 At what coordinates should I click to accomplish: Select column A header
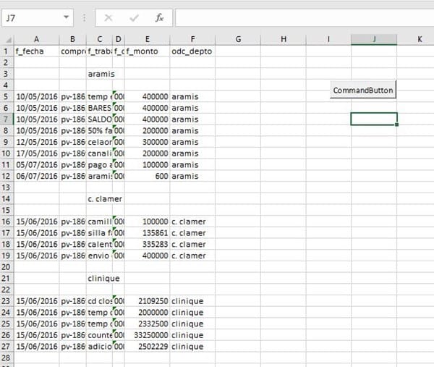(x=36, y=40)
